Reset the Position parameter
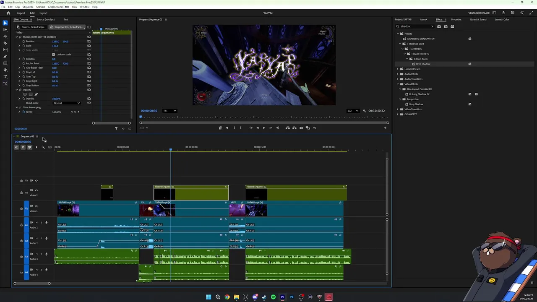This screenshot has width=537, height=302. [89, 42]
